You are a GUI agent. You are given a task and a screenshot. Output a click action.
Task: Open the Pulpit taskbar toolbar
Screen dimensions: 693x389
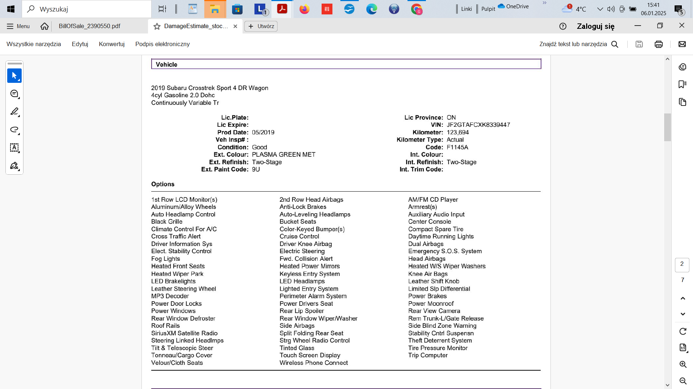click(x=488, y=9)
